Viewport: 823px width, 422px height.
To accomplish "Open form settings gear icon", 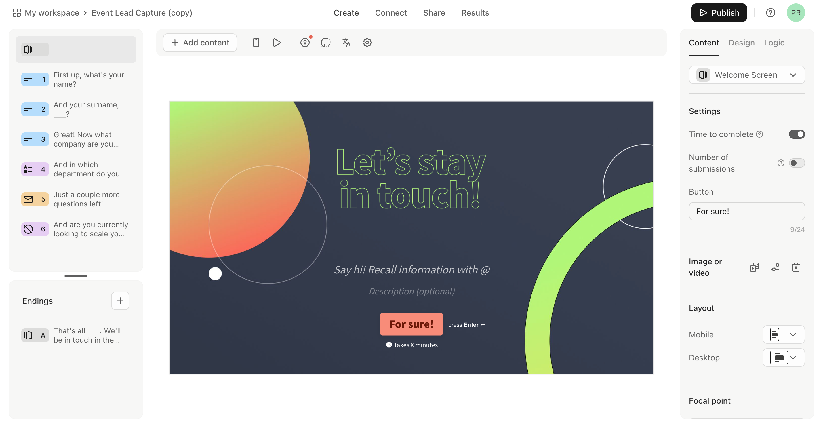I will (x=367, y=43).
